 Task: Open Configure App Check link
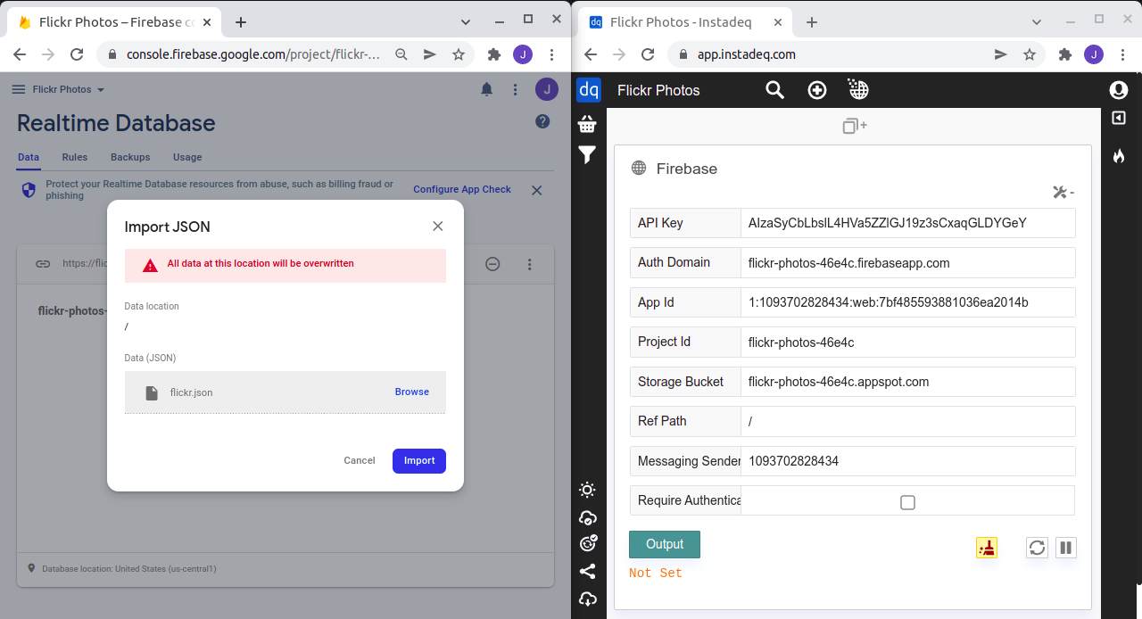[x=462, y=190]
